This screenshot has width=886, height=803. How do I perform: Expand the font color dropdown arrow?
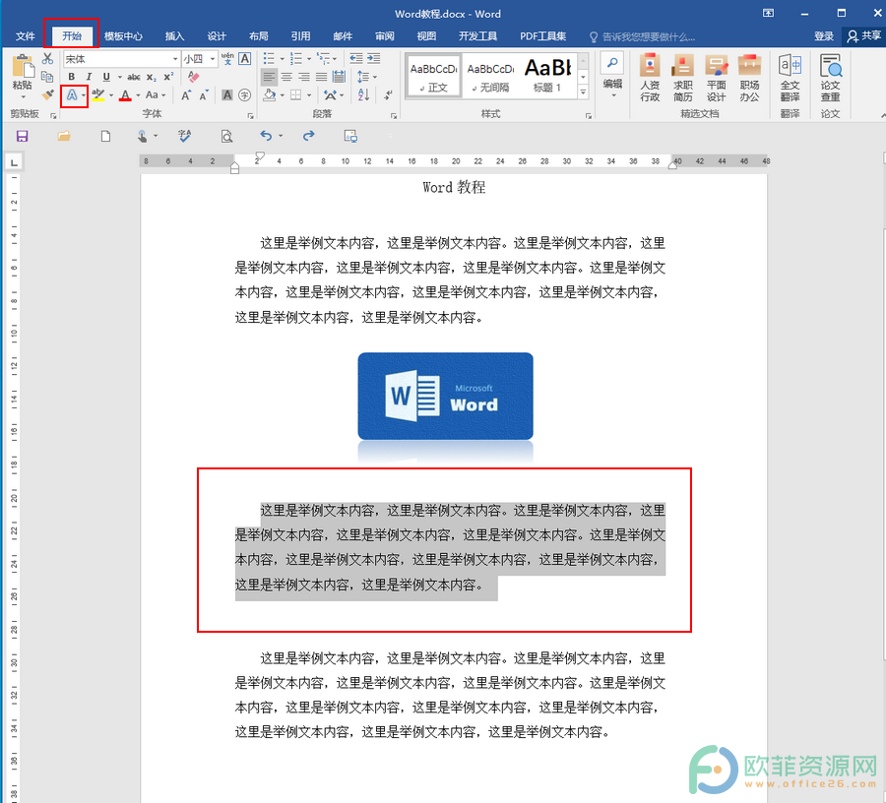138,94
